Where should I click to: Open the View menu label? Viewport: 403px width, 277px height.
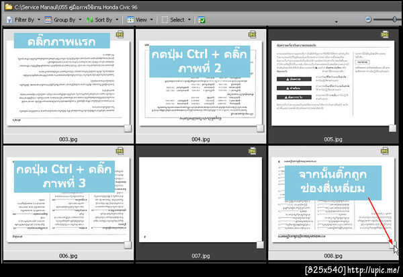[x=141, y=19]
